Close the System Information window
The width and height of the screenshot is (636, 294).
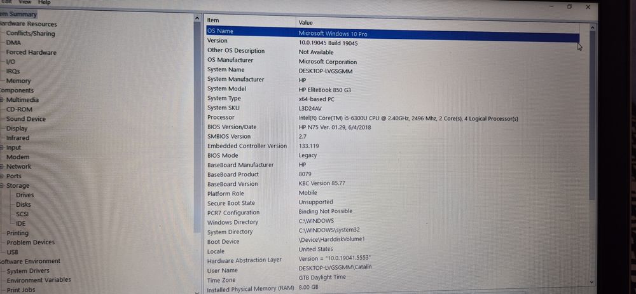click(x=588, y=7)
